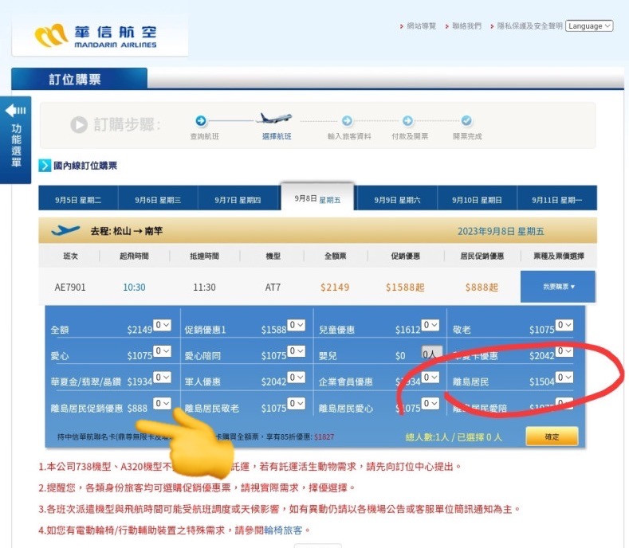Click the blue chevron beside 國內線訂位購票

coord(45,166)
